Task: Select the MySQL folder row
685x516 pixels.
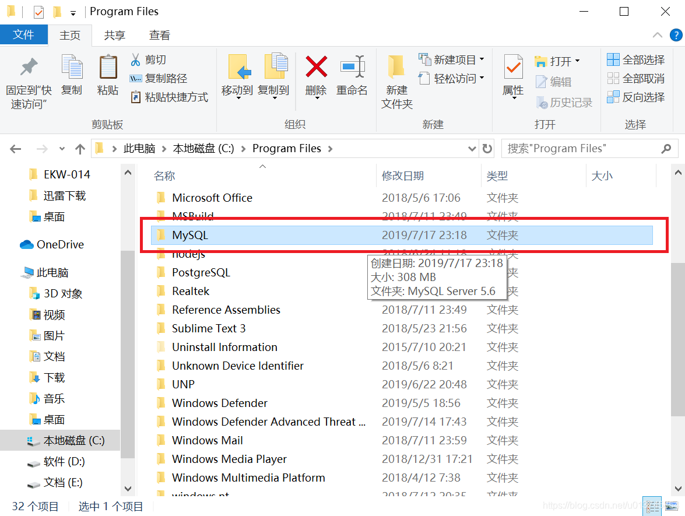Action: (402, 235)
